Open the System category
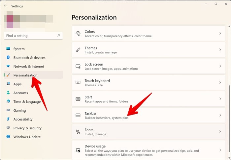 coord(19,49)
